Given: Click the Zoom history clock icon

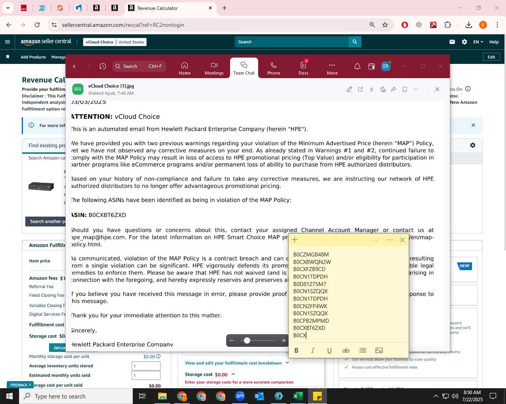Looking at the screenshot, I should (x=103, y=66).
